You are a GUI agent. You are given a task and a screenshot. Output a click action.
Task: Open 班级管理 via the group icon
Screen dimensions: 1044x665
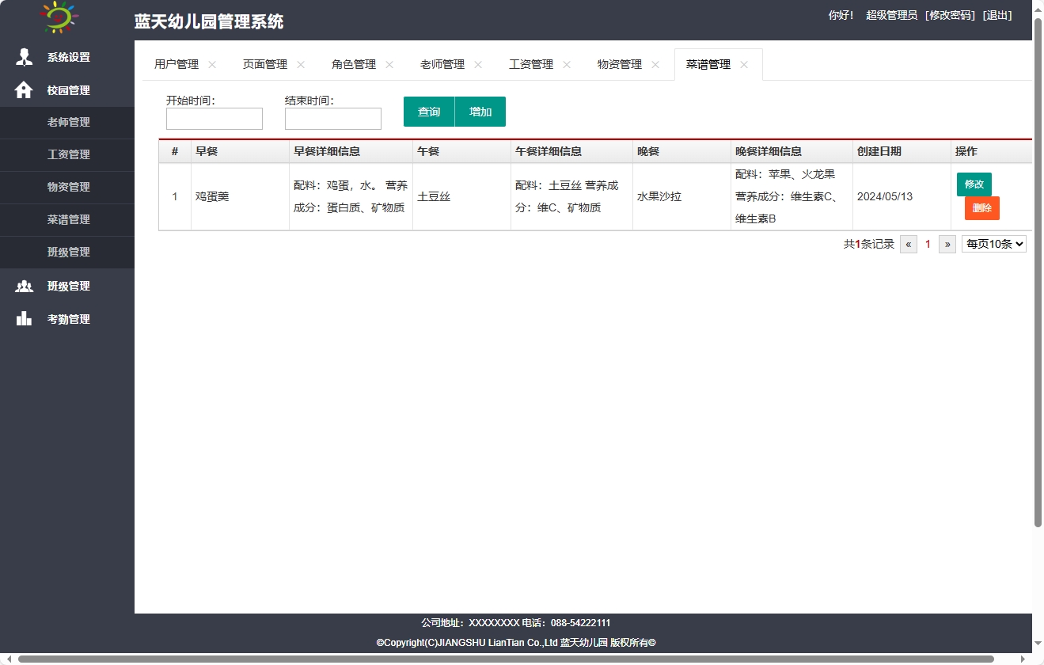(23, 286)
